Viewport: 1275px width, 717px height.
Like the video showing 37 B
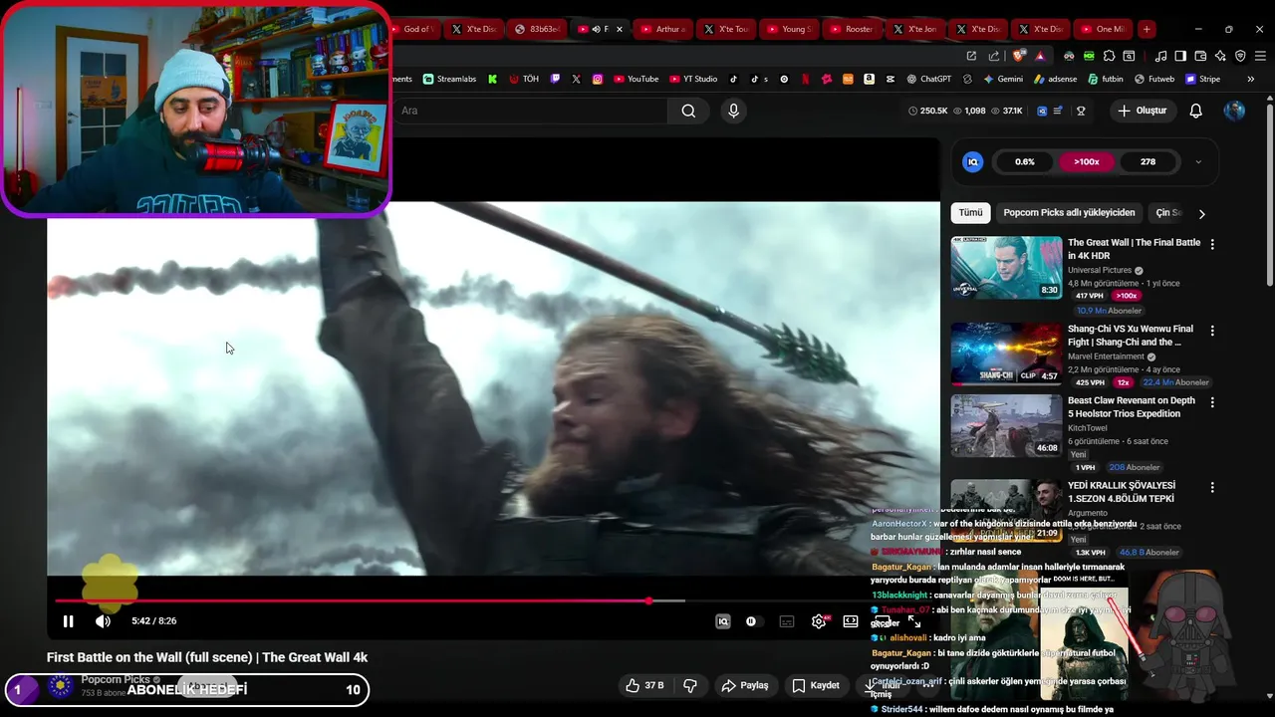click(643, 686)
